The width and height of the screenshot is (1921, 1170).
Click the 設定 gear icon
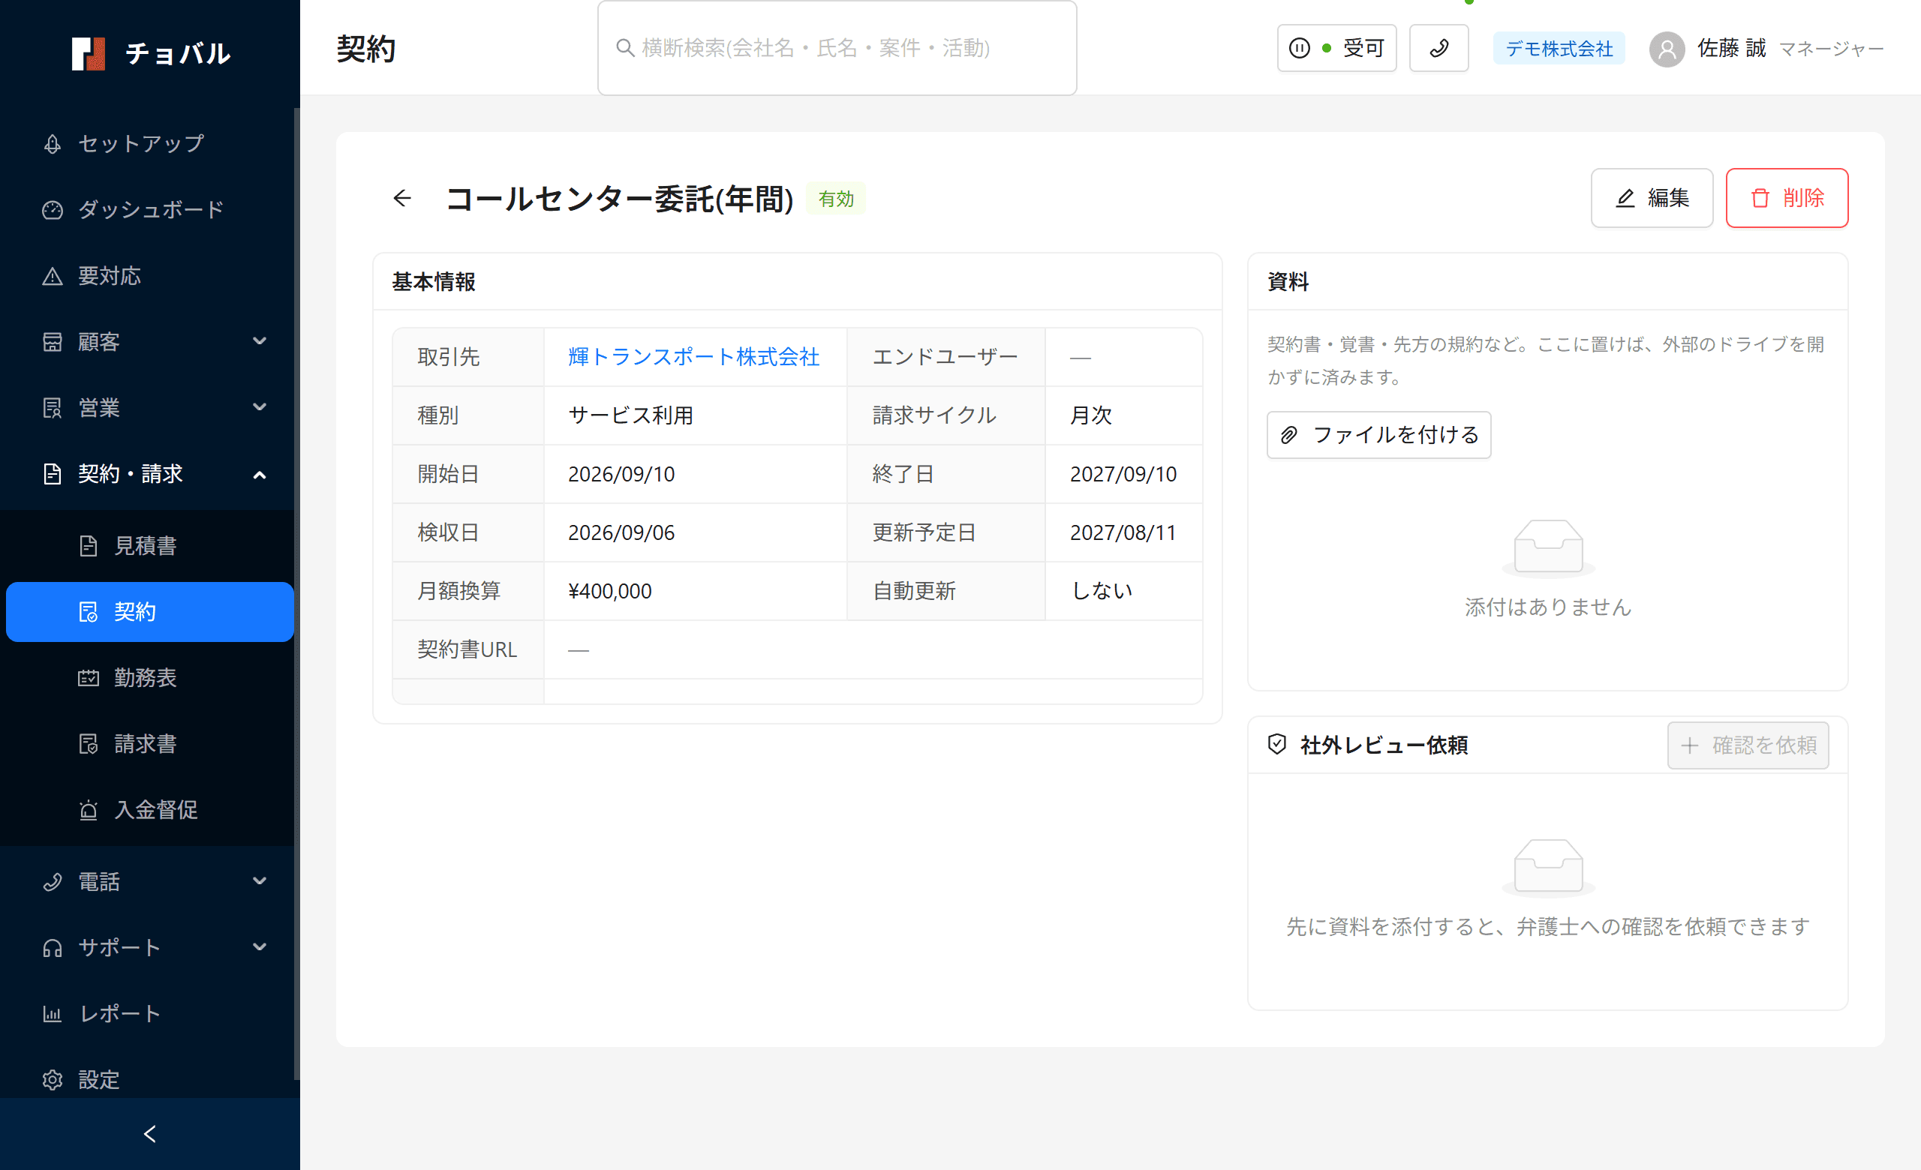click(53, 1080)
